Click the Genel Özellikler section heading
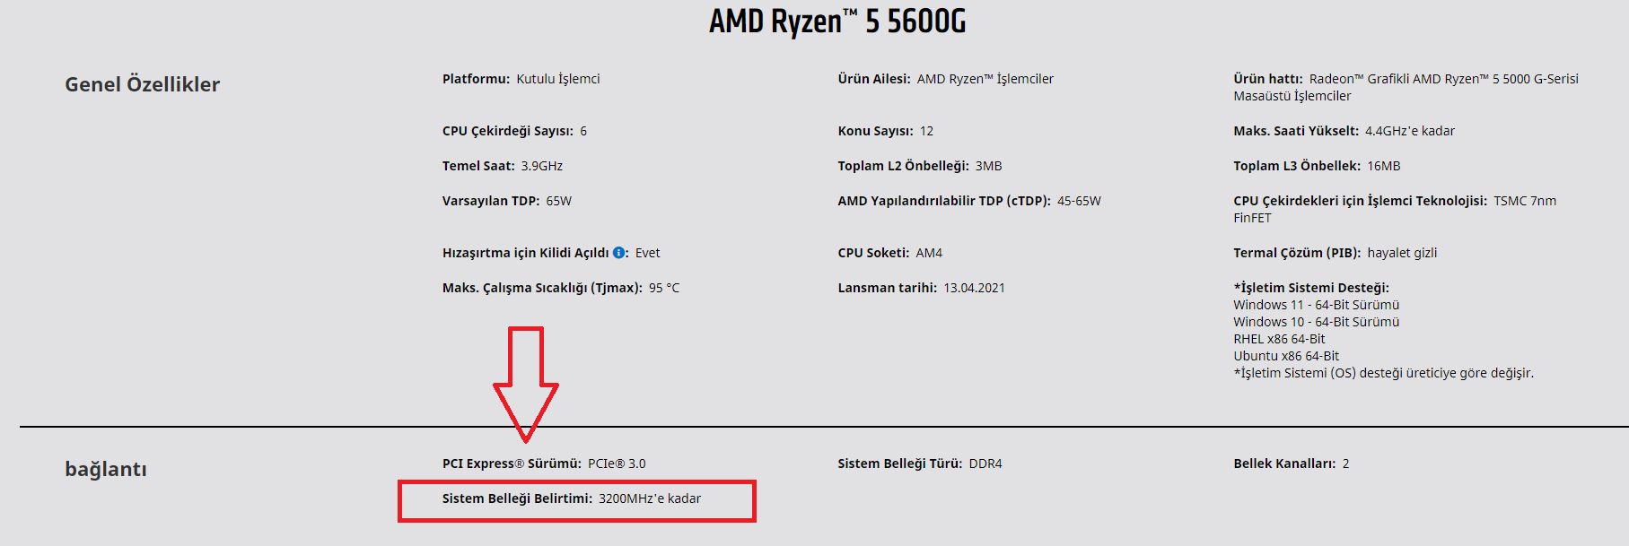1629x546 pixels. click(142, 84)
